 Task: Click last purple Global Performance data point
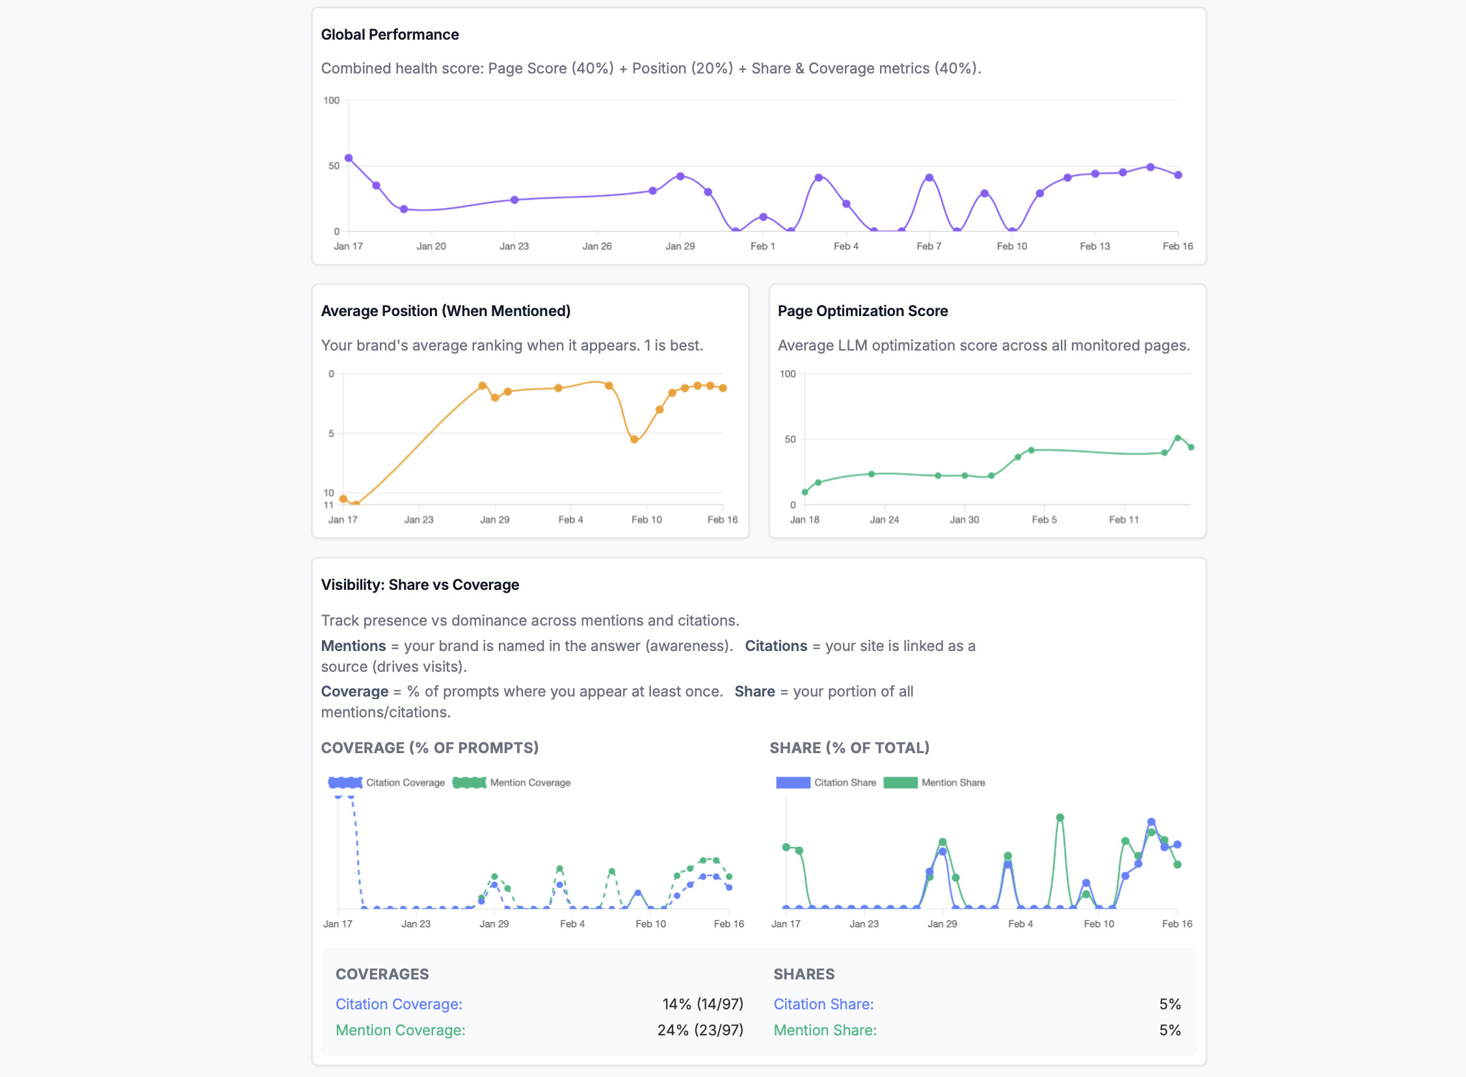1178,175
